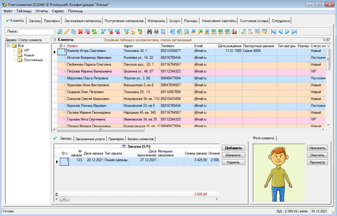Click the colored bar chart icon
This screenshot has width=337, height=216.
[x=234, y=31]
